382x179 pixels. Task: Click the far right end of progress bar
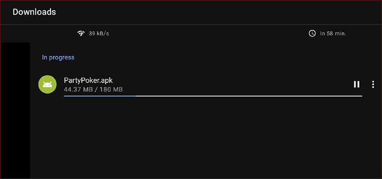tap(360, 96)
